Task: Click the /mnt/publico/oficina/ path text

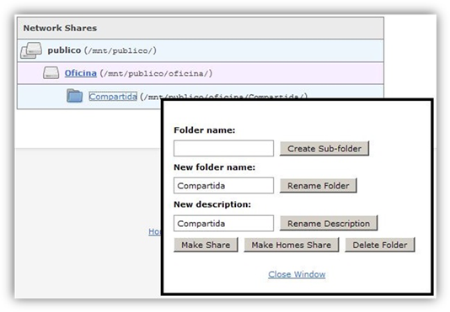Action: [156, 74]
